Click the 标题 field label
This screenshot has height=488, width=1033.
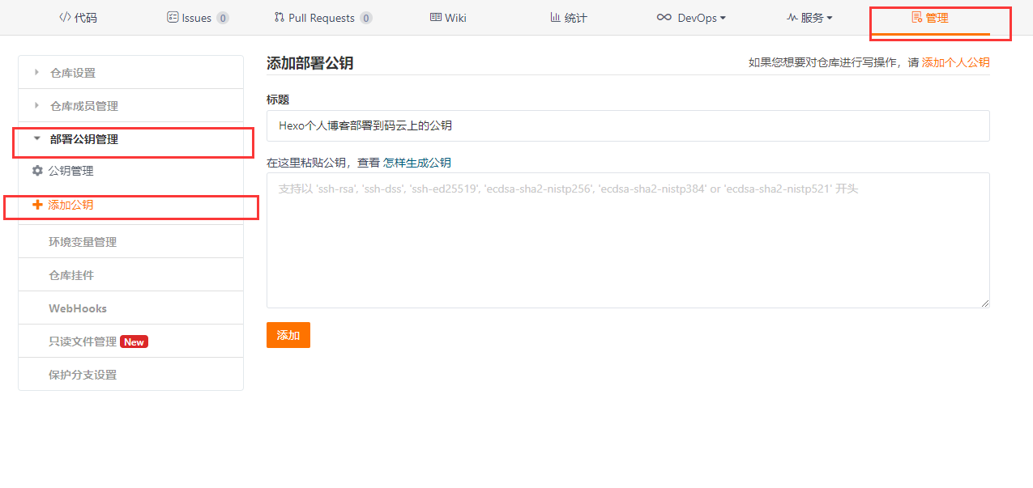(x=278, y=100)
